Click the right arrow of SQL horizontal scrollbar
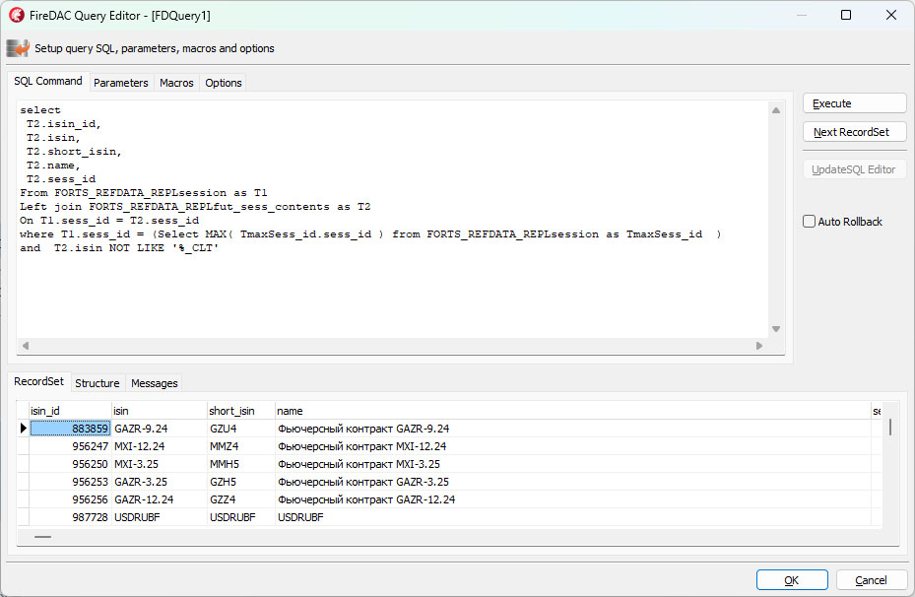The image size is (915, 597). (759, 346)
